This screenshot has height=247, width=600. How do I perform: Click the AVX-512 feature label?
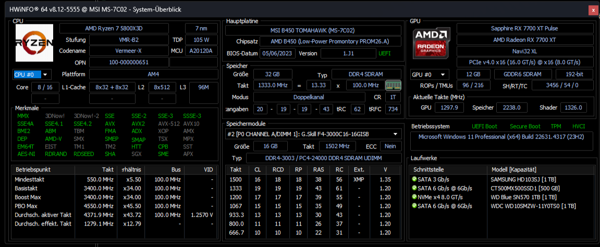[169, 123]
